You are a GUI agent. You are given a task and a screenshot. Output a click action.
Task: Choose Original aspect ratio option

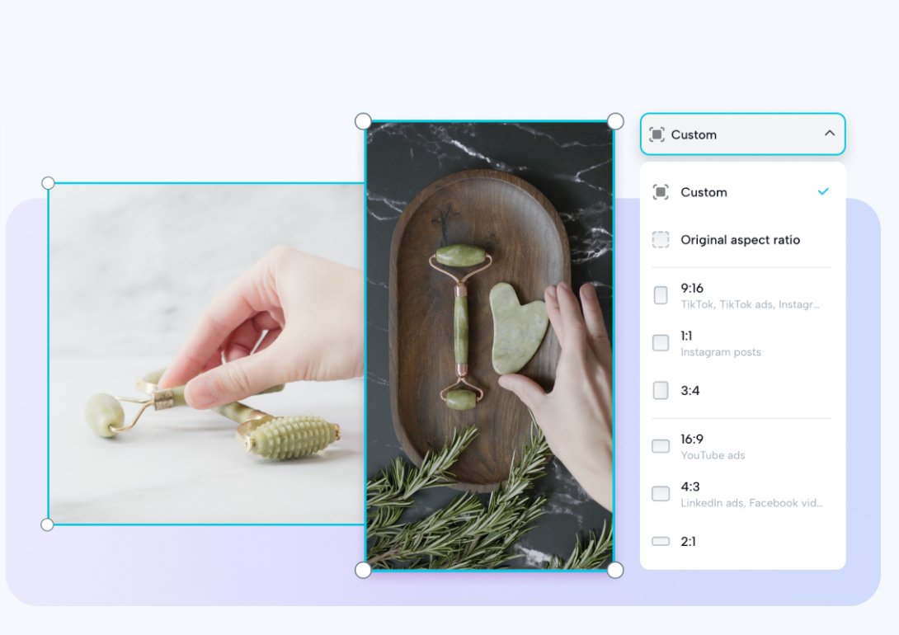coord(742,239)
